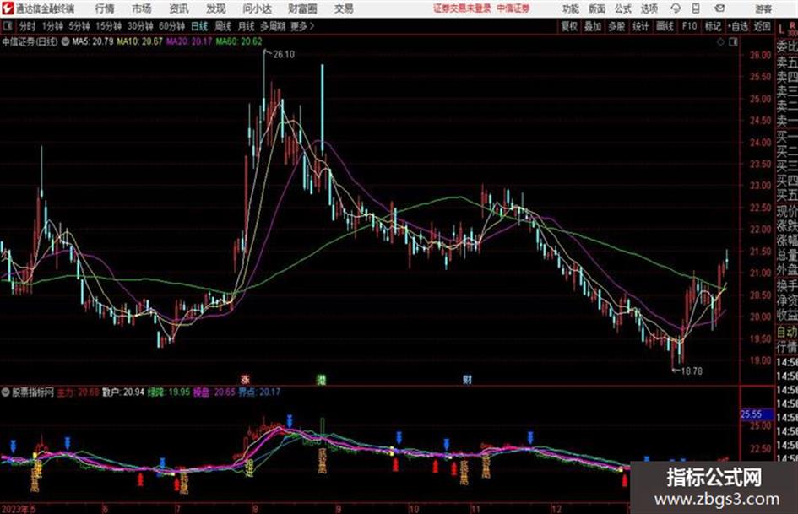Select the 月线 monthly period tab
Screen dimensions: 798x514
[x=247, y=26]
